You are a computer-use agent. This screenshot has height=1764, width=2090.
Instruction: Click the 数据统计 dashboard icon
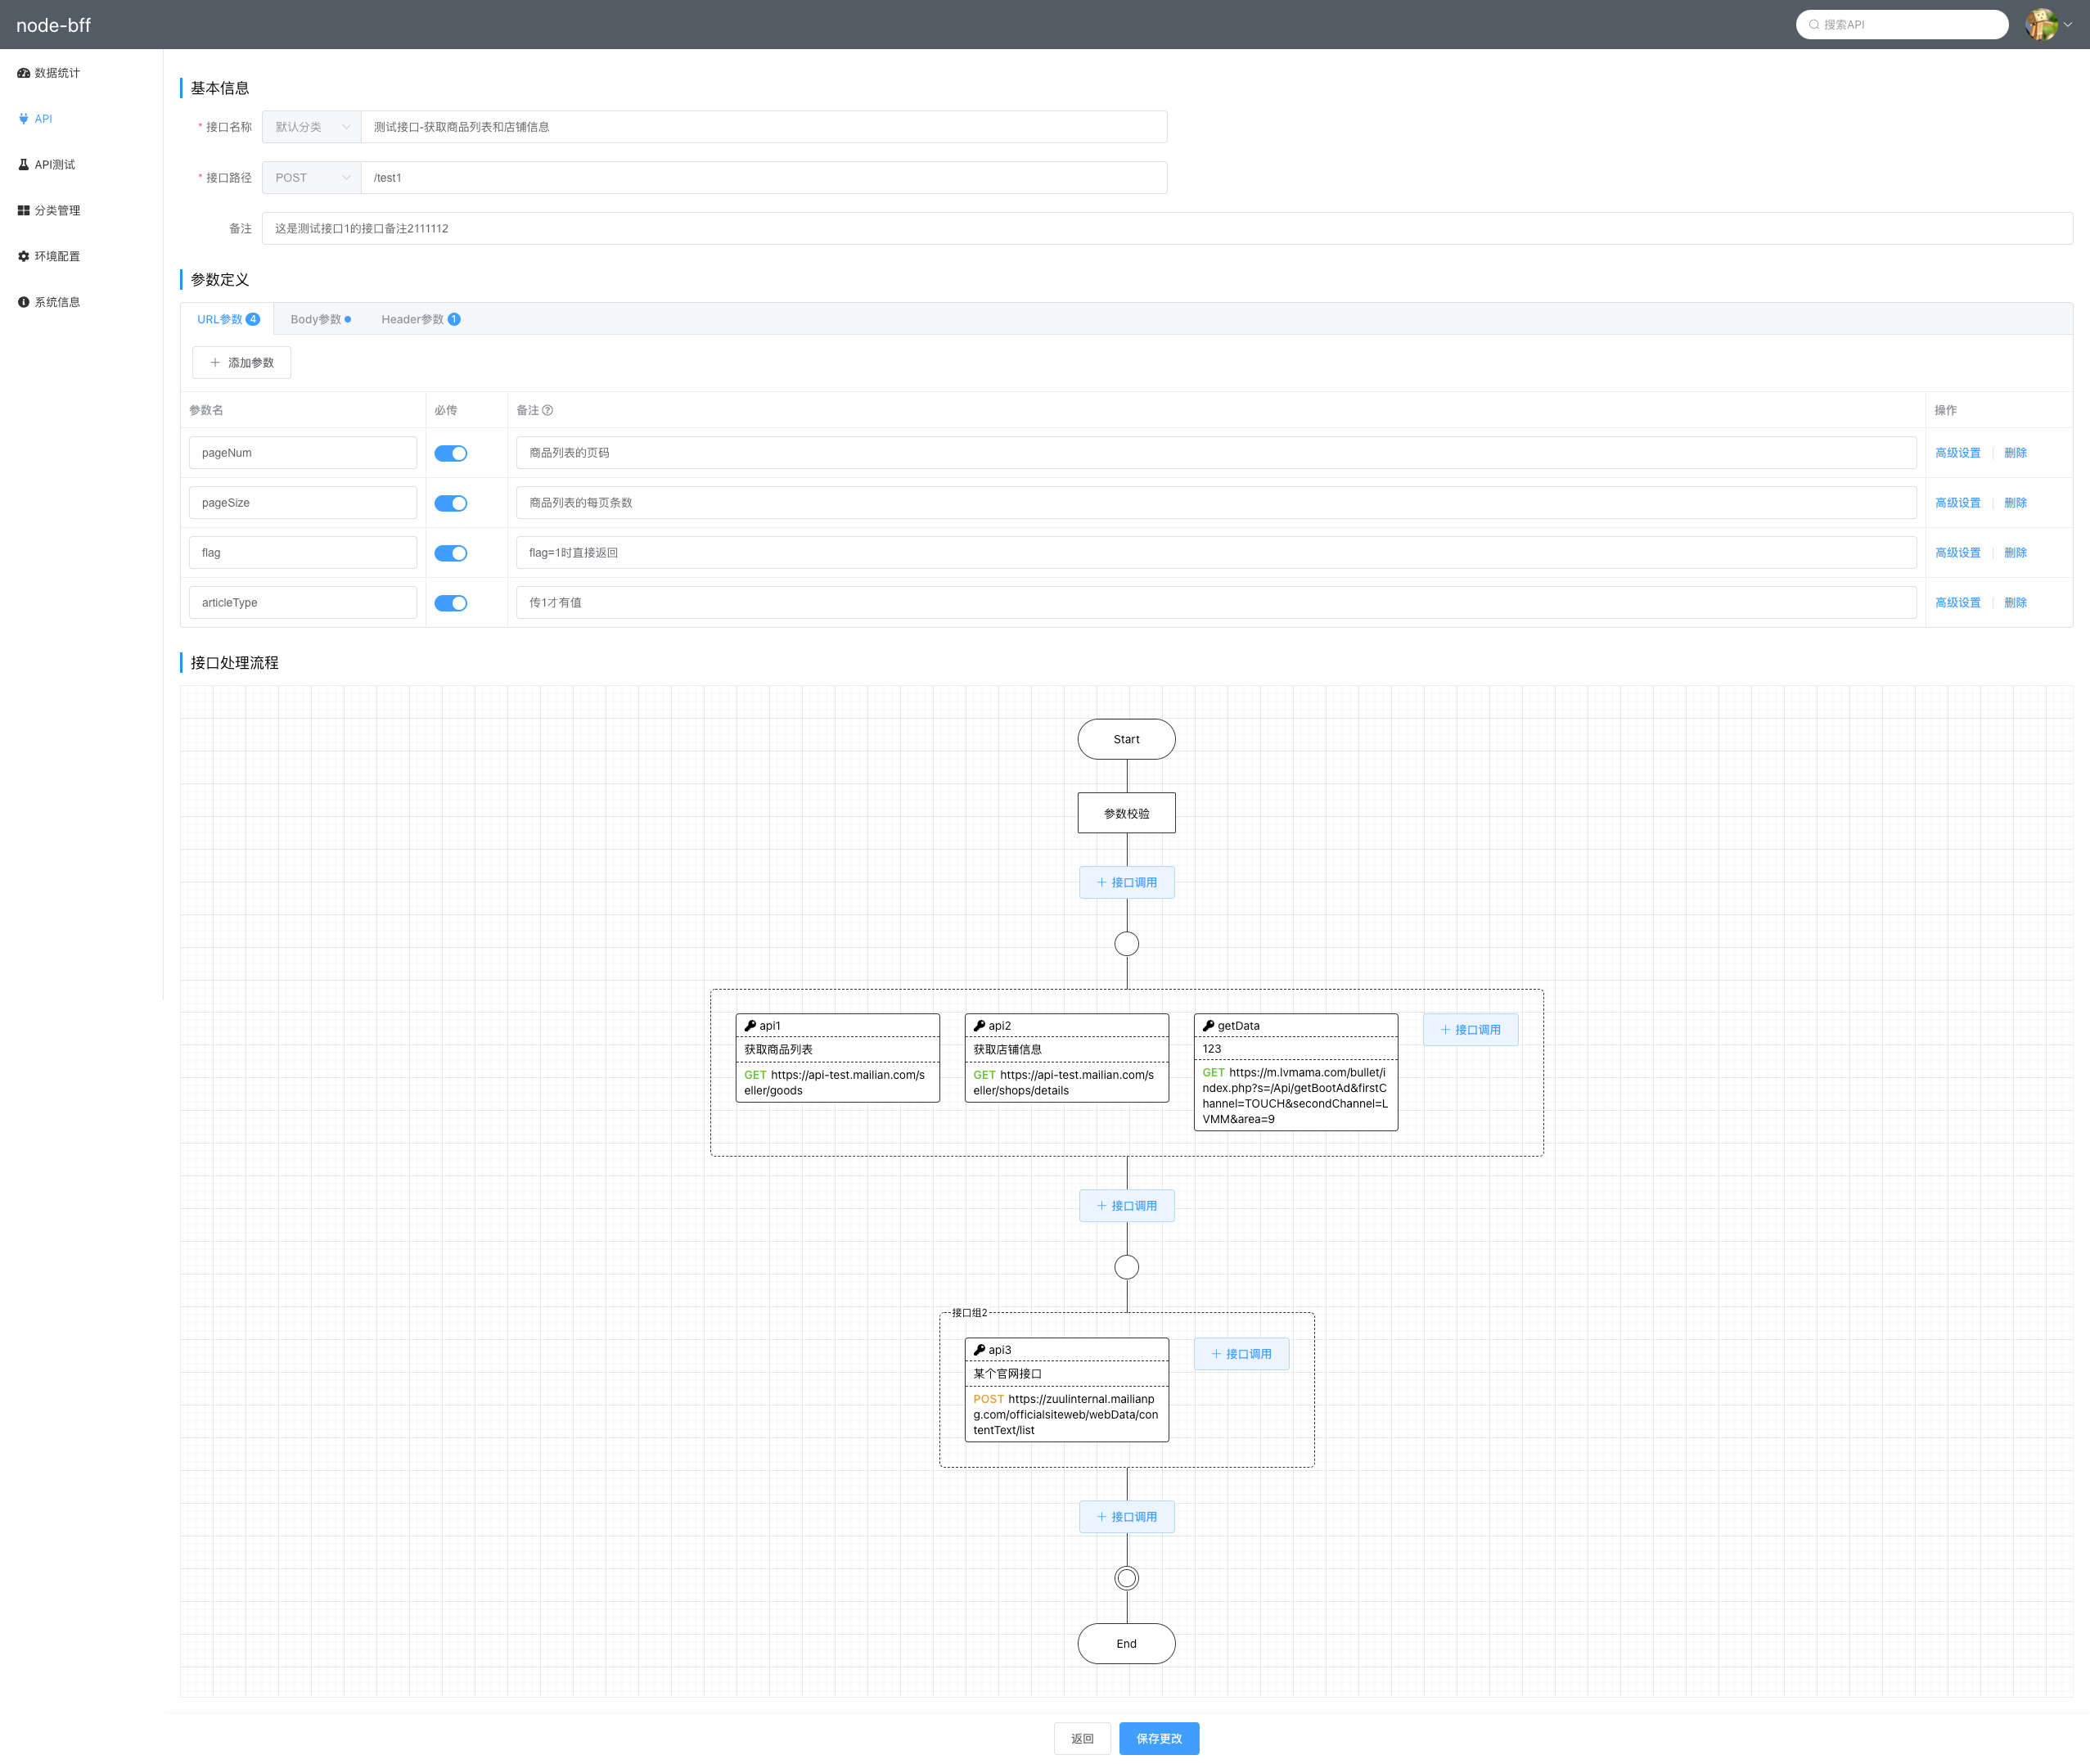pos(23,73)
